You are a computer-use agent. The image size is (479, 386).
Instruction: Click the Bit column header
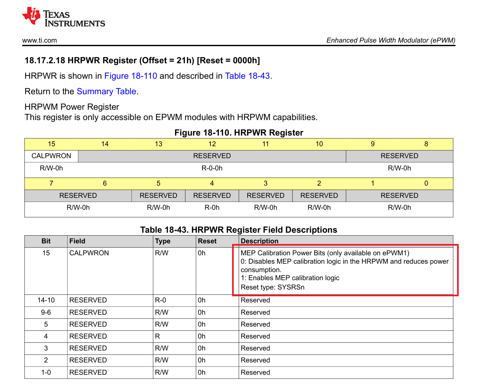tap(46, 241)
